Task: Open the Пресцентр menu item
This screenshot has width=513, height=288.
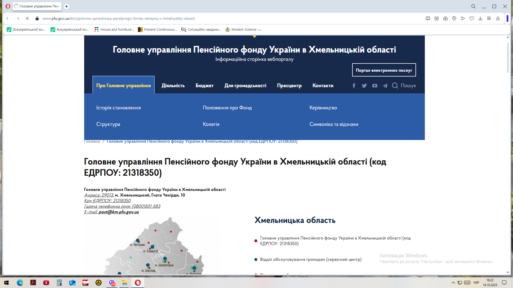Action: (x=289, y=86)
